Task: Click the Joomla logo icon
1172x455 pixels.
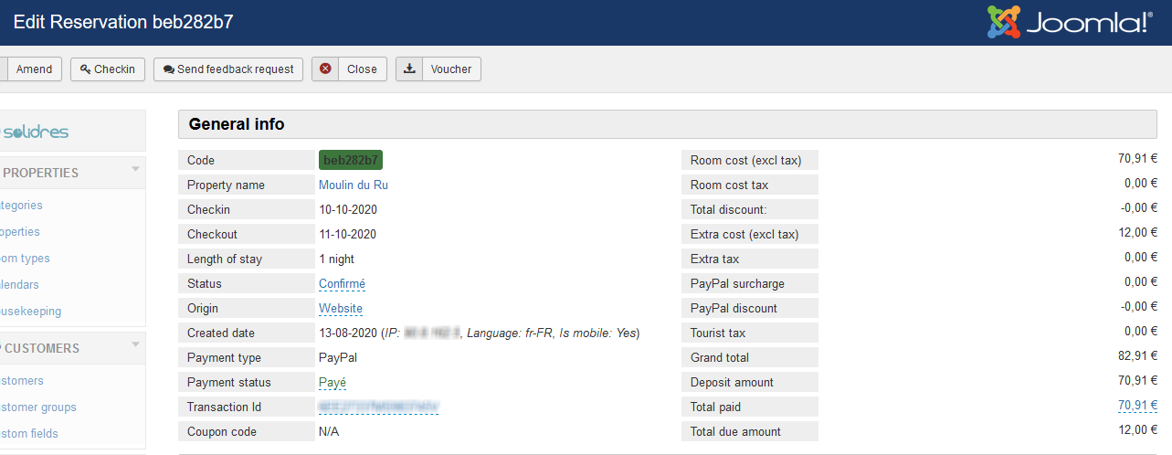Action: click(x=1003, y=22)
